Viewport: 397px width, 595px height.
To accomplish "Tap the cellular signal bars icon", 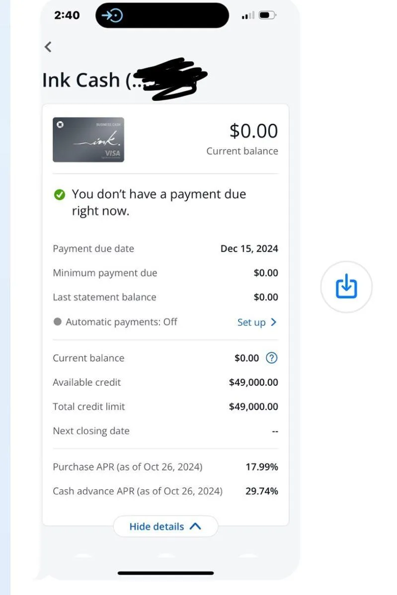I will coord(247,16).
